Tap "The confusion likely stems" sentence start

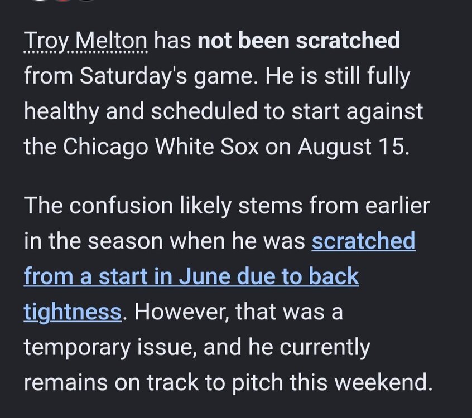pos(163,206)
